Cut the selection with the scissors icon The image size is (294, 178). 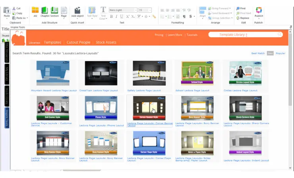14,9
